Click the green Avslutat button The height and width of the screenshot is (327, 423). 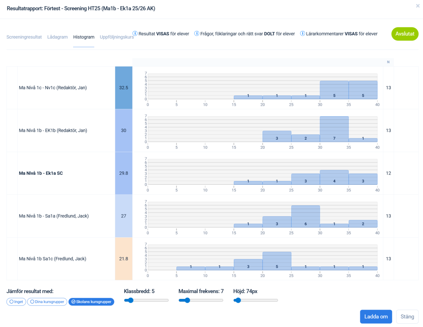[404, 34]
